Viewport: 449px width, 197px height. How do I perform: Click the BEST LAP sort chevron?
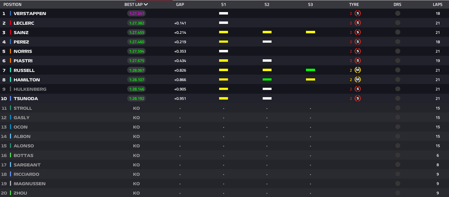click(x=146, y=5)
